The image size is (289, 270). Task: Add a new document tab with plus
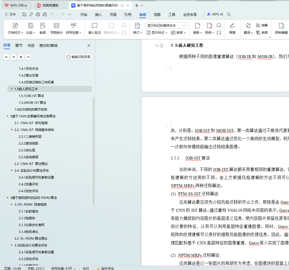pyautogui.click(x=137, y=5)
